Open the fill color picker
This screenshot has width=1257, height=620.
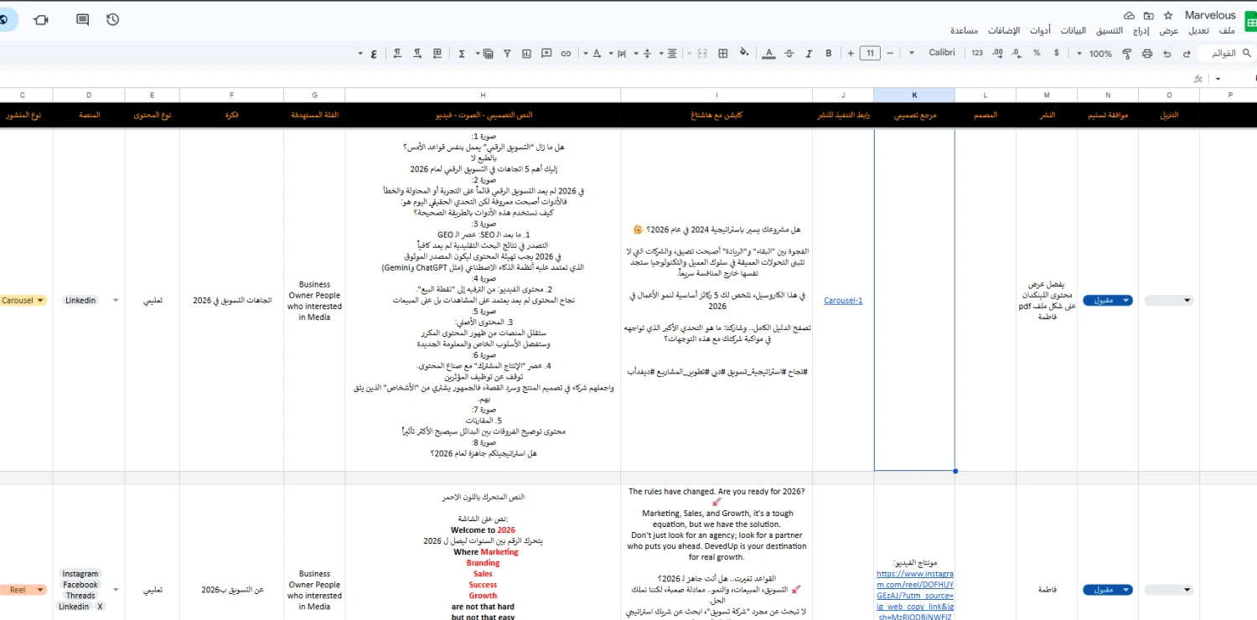click(743, 53)
